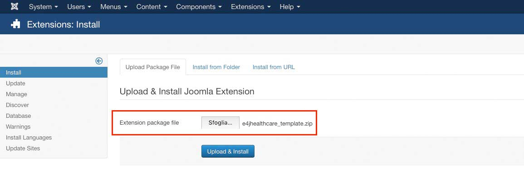Switch to Install from URL tab
This screenshot has height=172, width=524.
[274, 67]
